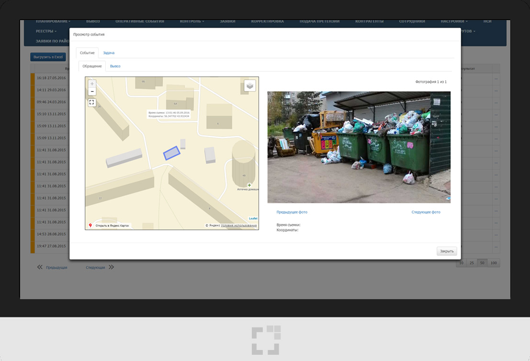
Task: Select the Вывоз sub-tab
Action: 115,66
